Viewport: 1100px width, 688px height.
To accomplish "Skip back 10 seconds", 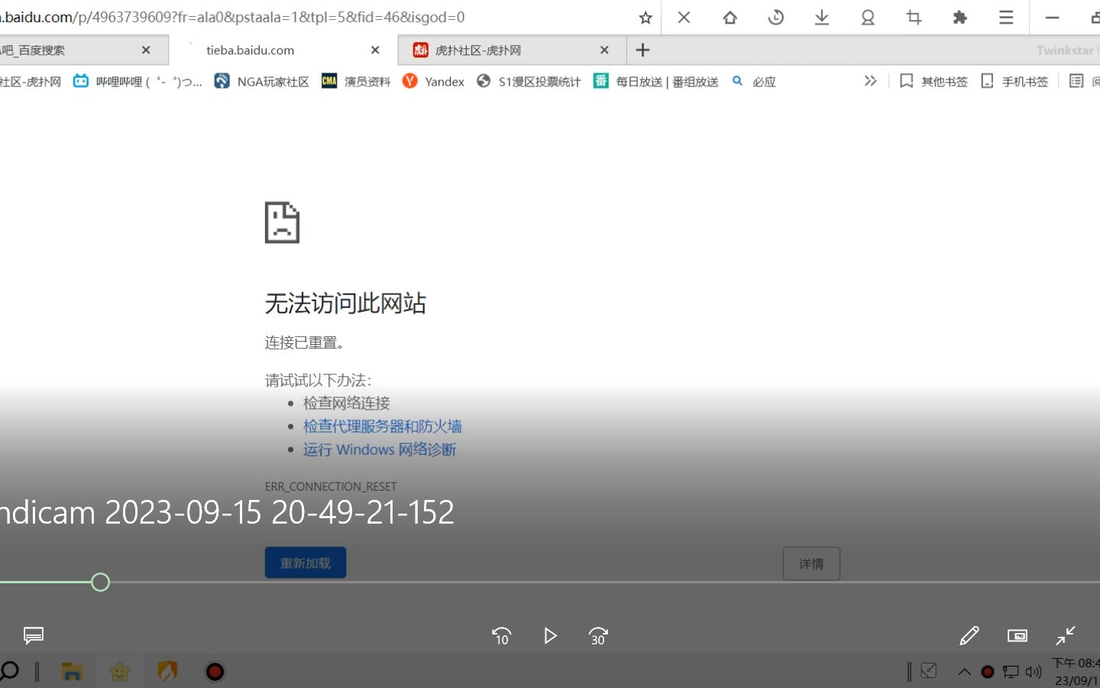I will [501, 636].
